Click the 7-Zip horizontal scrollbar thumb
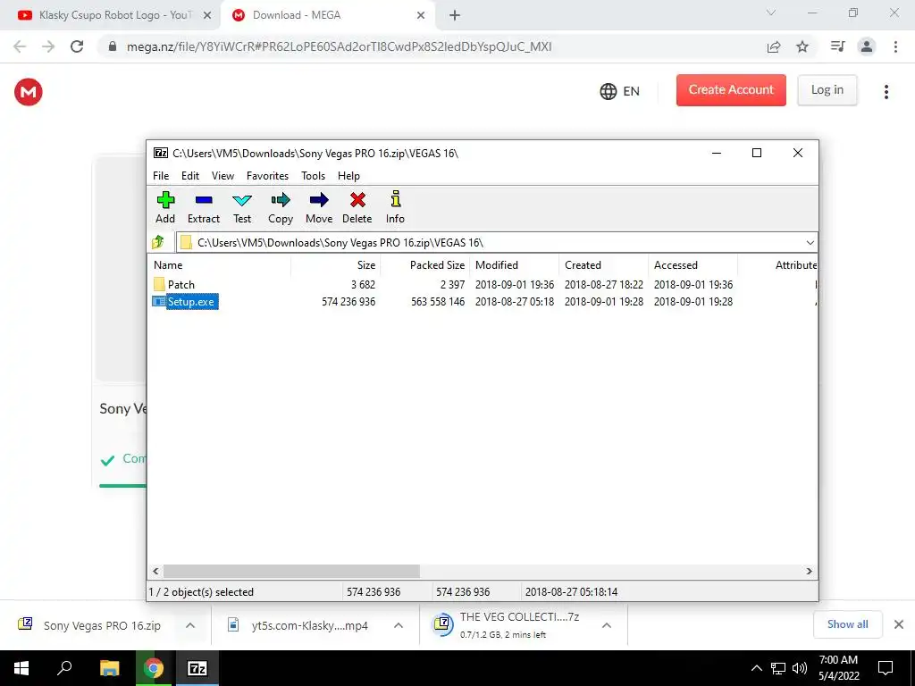Screen dimensions: 915x686 [291, 571]
